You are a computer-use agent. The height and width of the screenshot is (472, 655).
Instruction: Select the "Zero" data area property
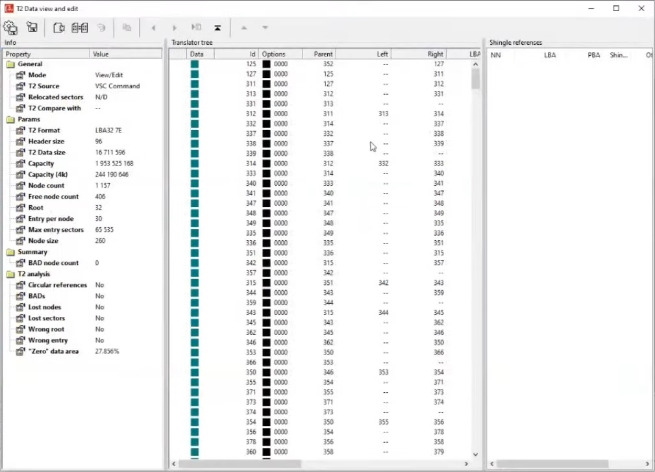[82, 351]
